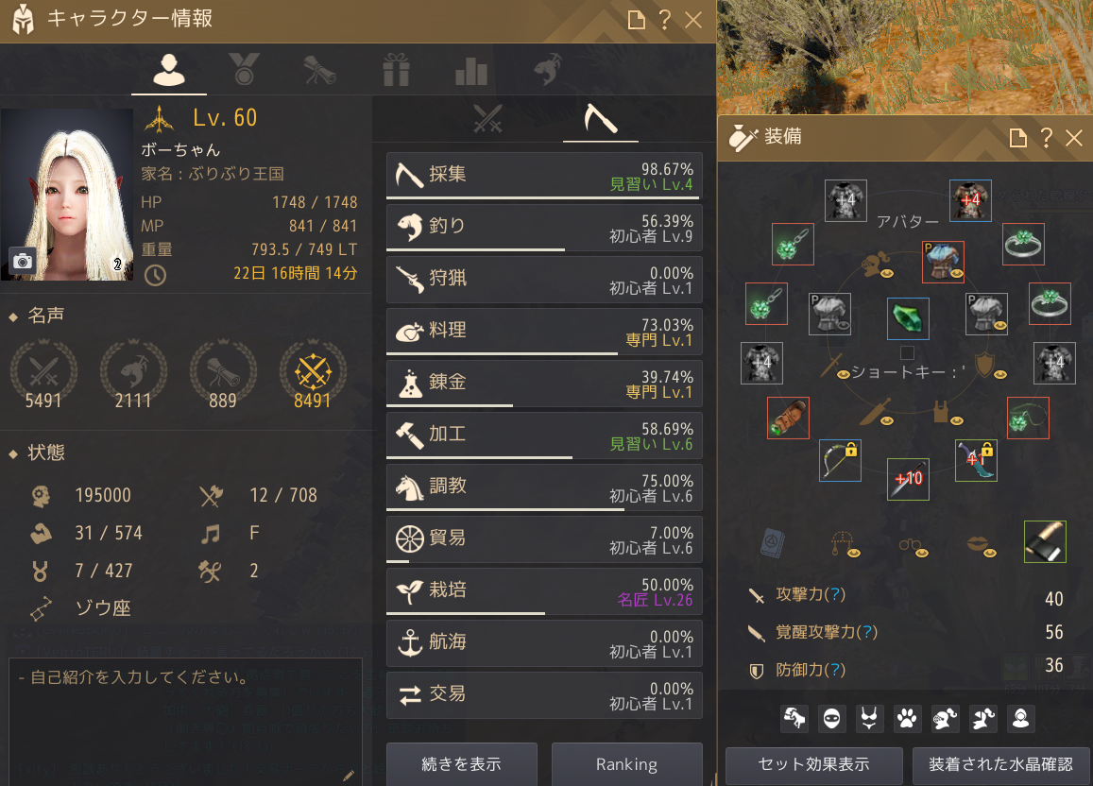This screenshot has width=1093, height=786.
Task: Switch to the crossed swords combat tab
Action: [x=487, y=118]
